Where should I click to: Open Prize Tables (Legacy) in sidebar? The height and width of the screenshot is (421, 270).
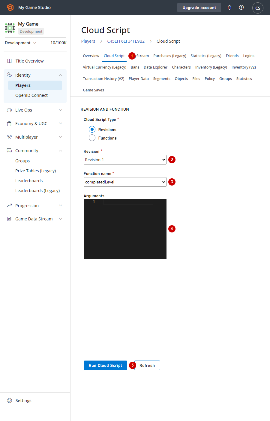pyautogui.click(x=36, y=171)
